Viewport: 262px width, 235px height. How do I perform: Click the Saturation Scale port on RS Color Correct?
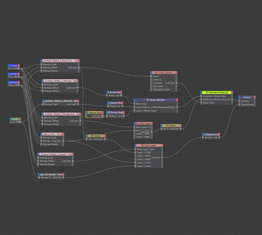[x=151, y=89]
